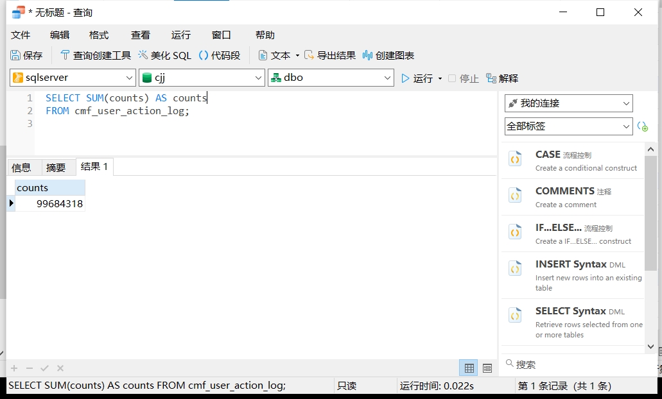Viewport: 662px width, 399px height.
Task: Select the Result 1 (结果 1) tab
Action: (x=94, y=167)
